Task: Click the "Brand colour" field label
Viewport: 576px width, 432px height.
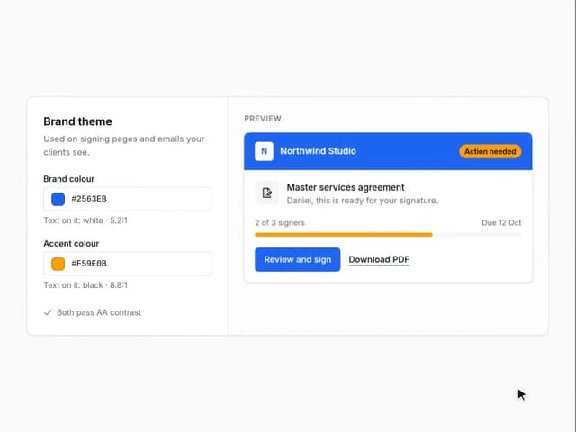Action: (68, 179)
